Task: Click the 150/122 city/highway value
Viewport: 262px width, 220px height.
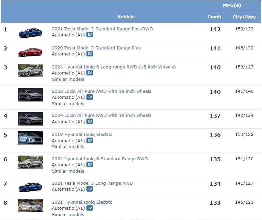Action: [x=244, y=135]
